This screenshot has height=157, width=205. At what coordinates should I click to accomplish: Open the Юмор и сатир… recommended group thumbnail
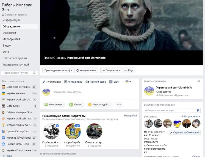point(95,131)
